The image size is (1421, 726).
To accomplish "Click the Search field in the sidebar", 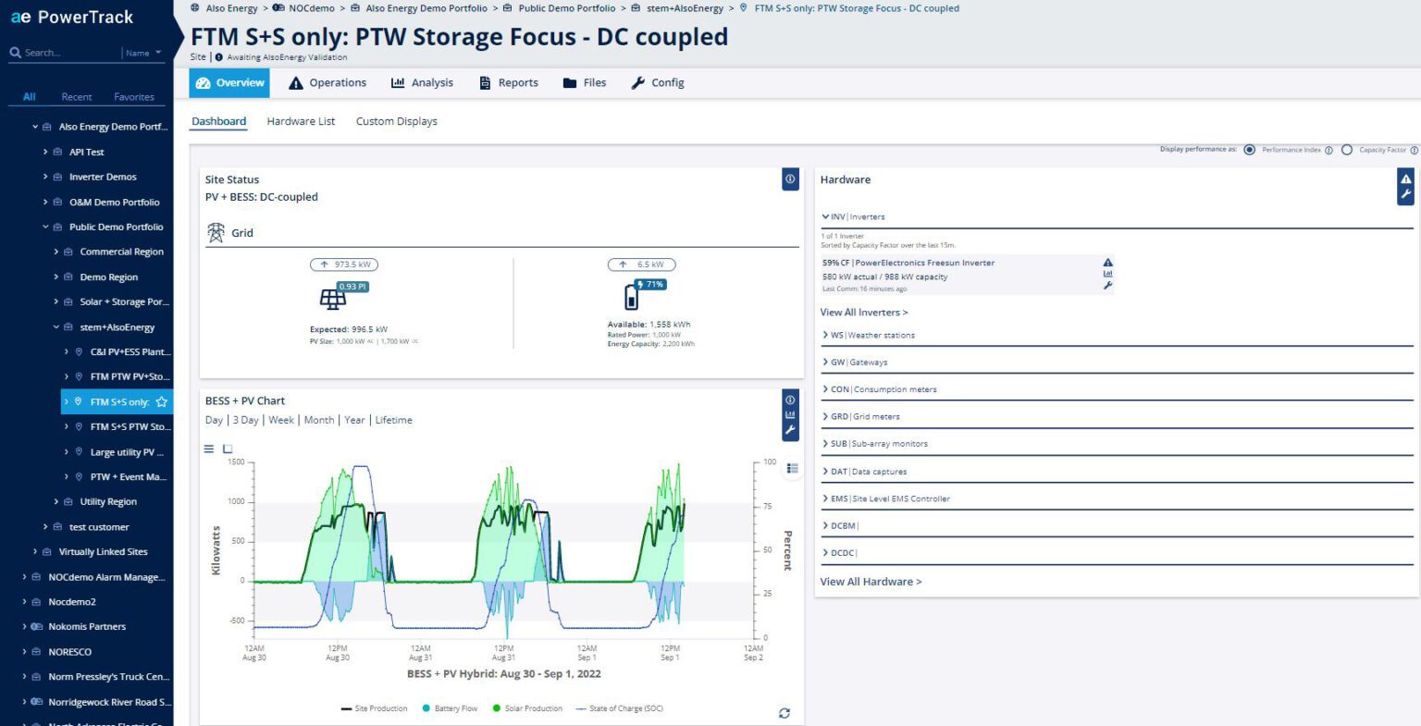I will point(56,52).
